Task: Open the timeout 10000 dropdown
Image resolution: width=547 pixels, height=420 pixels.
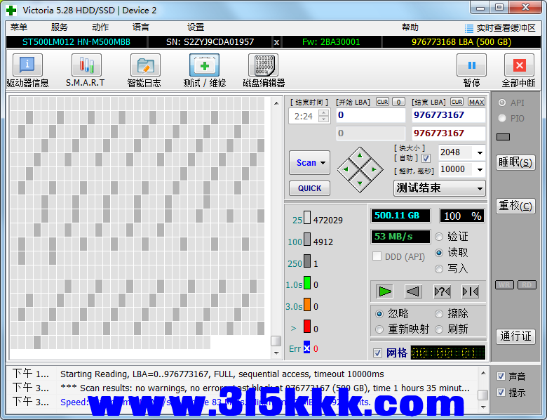Action: 480,170
